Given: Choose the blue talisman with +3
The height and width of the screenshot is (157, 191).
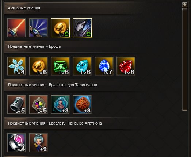Looking at the screenshot, I should click(60, 104).
